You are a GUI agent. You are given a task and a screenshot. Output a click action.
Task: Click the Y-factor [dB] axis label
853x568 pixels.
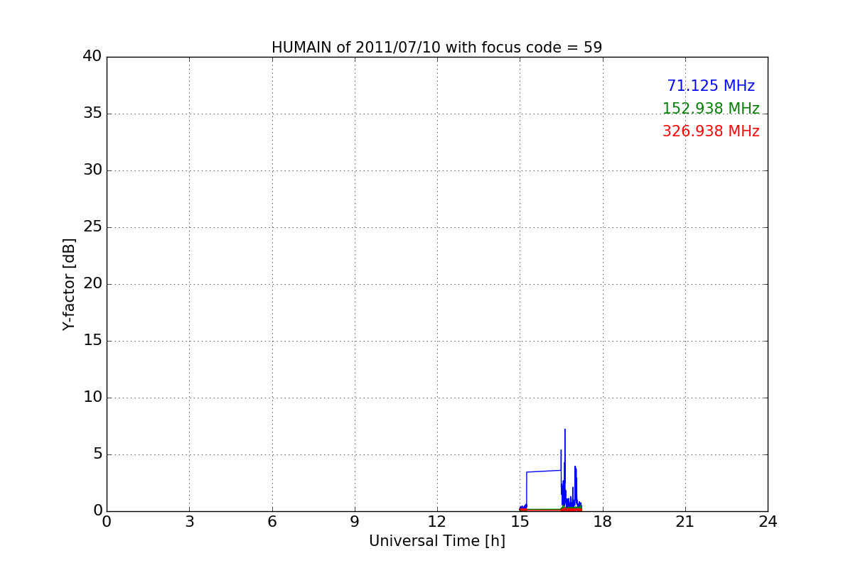[69, 284]
